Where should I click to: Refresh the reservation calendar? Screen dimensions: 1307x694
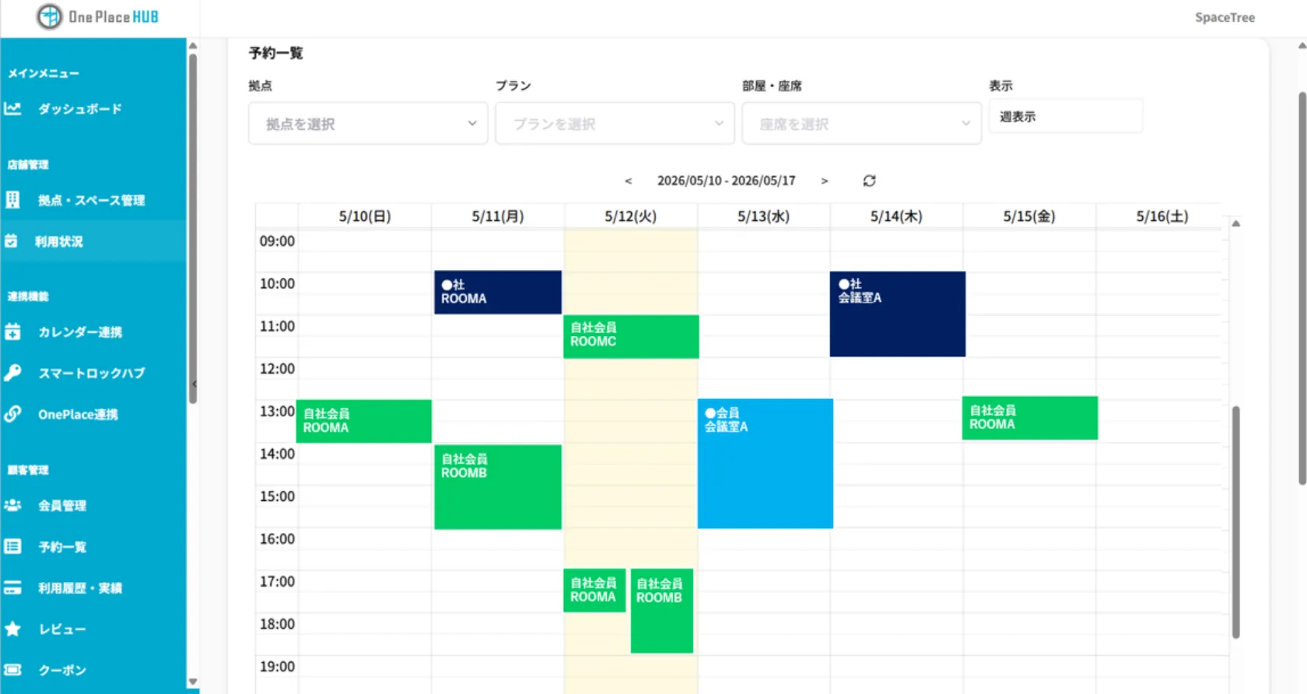869,181
